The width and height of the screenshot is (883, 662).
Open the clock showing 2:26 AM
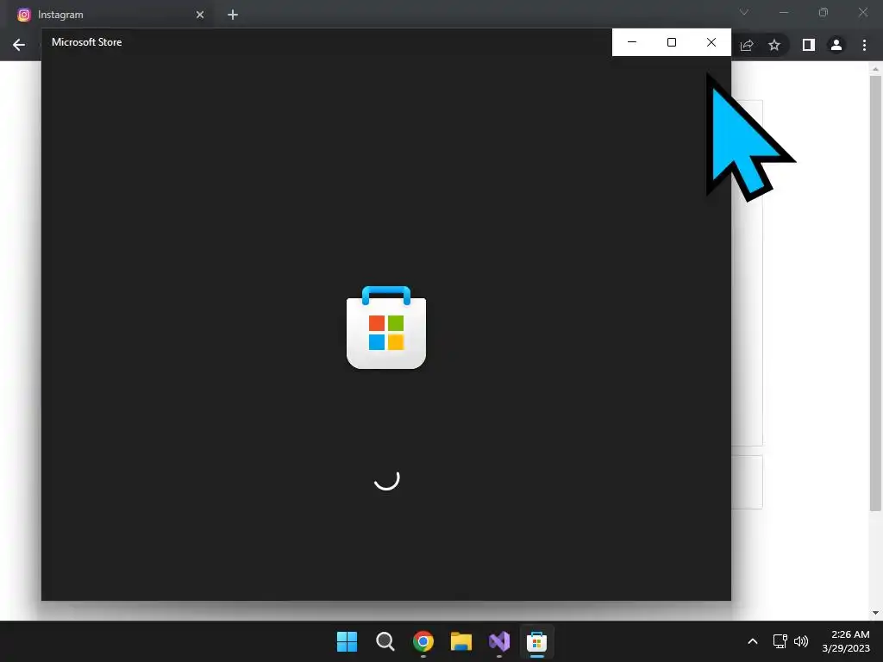coord(846,641)
